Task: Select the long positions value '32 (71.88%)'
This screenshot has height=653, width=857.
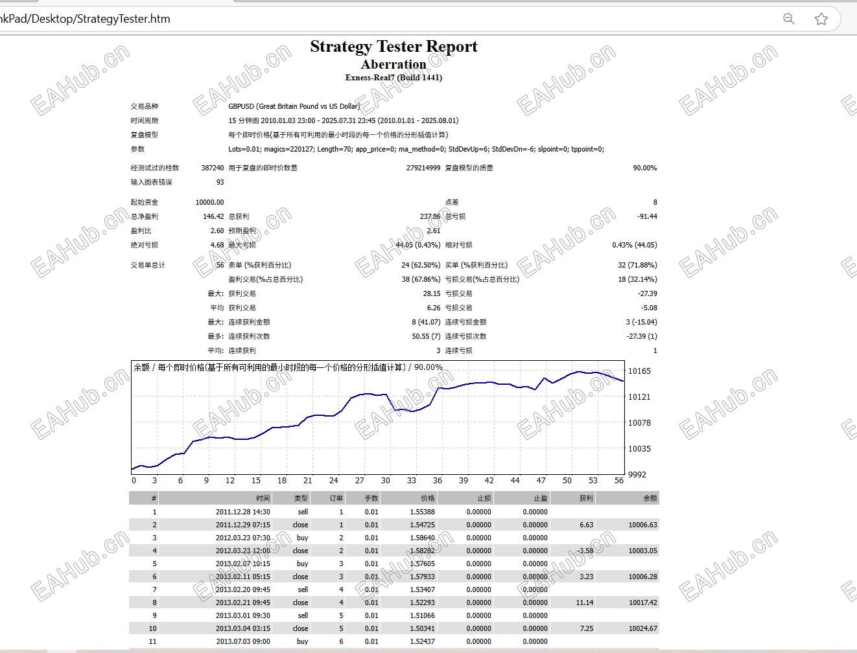Action: pyautogui.click(x=637, y=265)
